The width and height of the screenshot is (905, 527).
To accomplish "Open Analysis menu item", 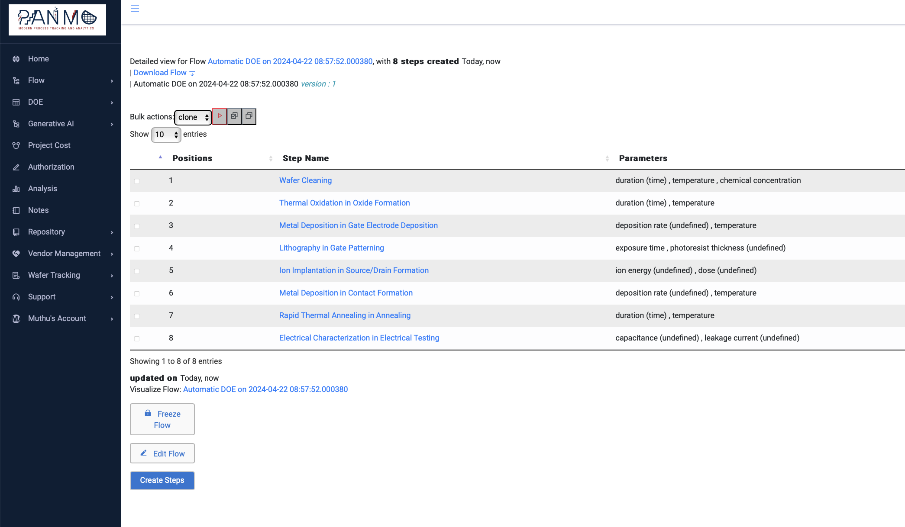I will 42,189.
